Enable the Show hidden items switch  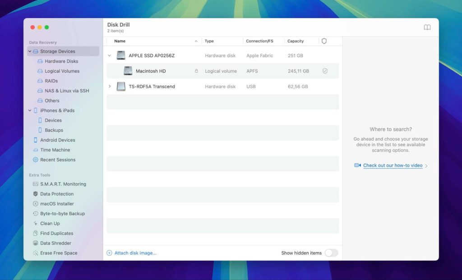[x=332, y=253]
